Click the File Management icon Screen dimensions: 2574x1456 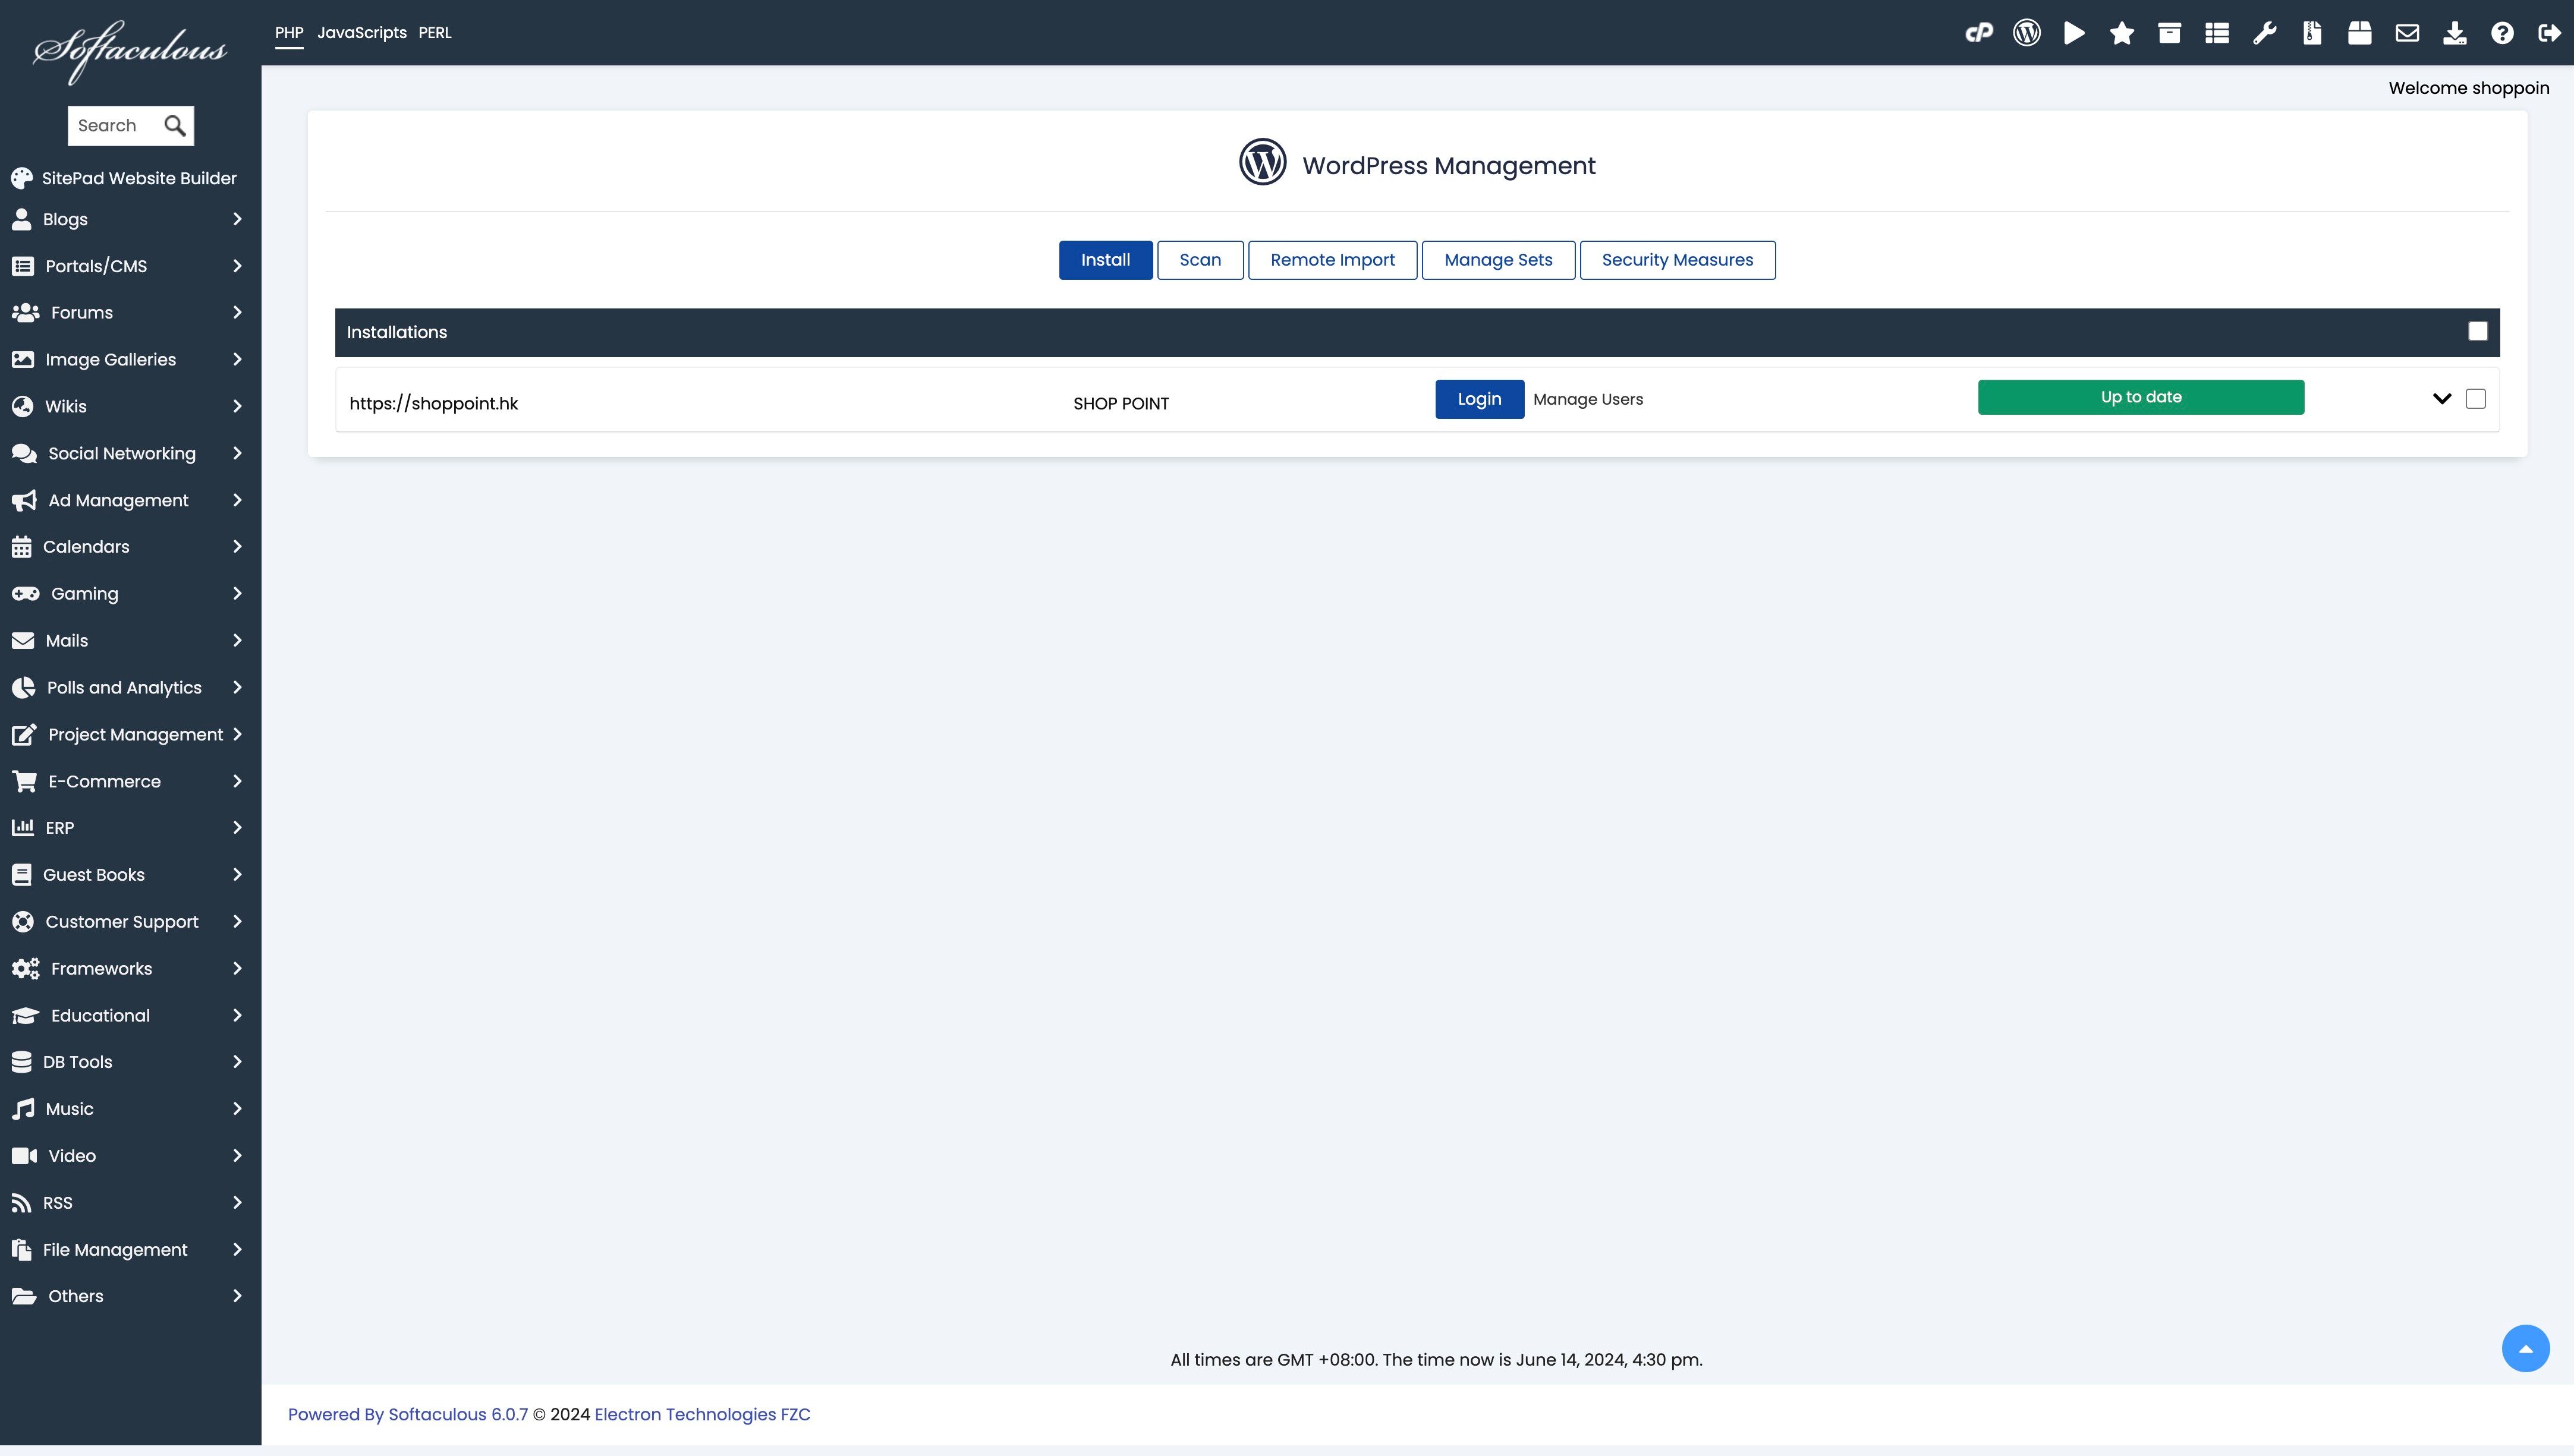point(21,1250)
